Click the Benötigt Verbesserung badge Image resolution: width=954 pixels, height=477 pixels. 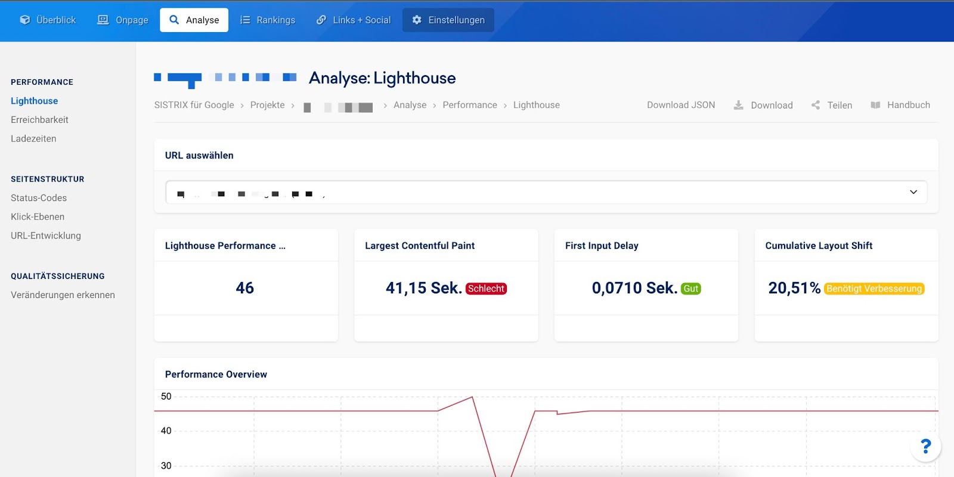click(x=874, y=289)
